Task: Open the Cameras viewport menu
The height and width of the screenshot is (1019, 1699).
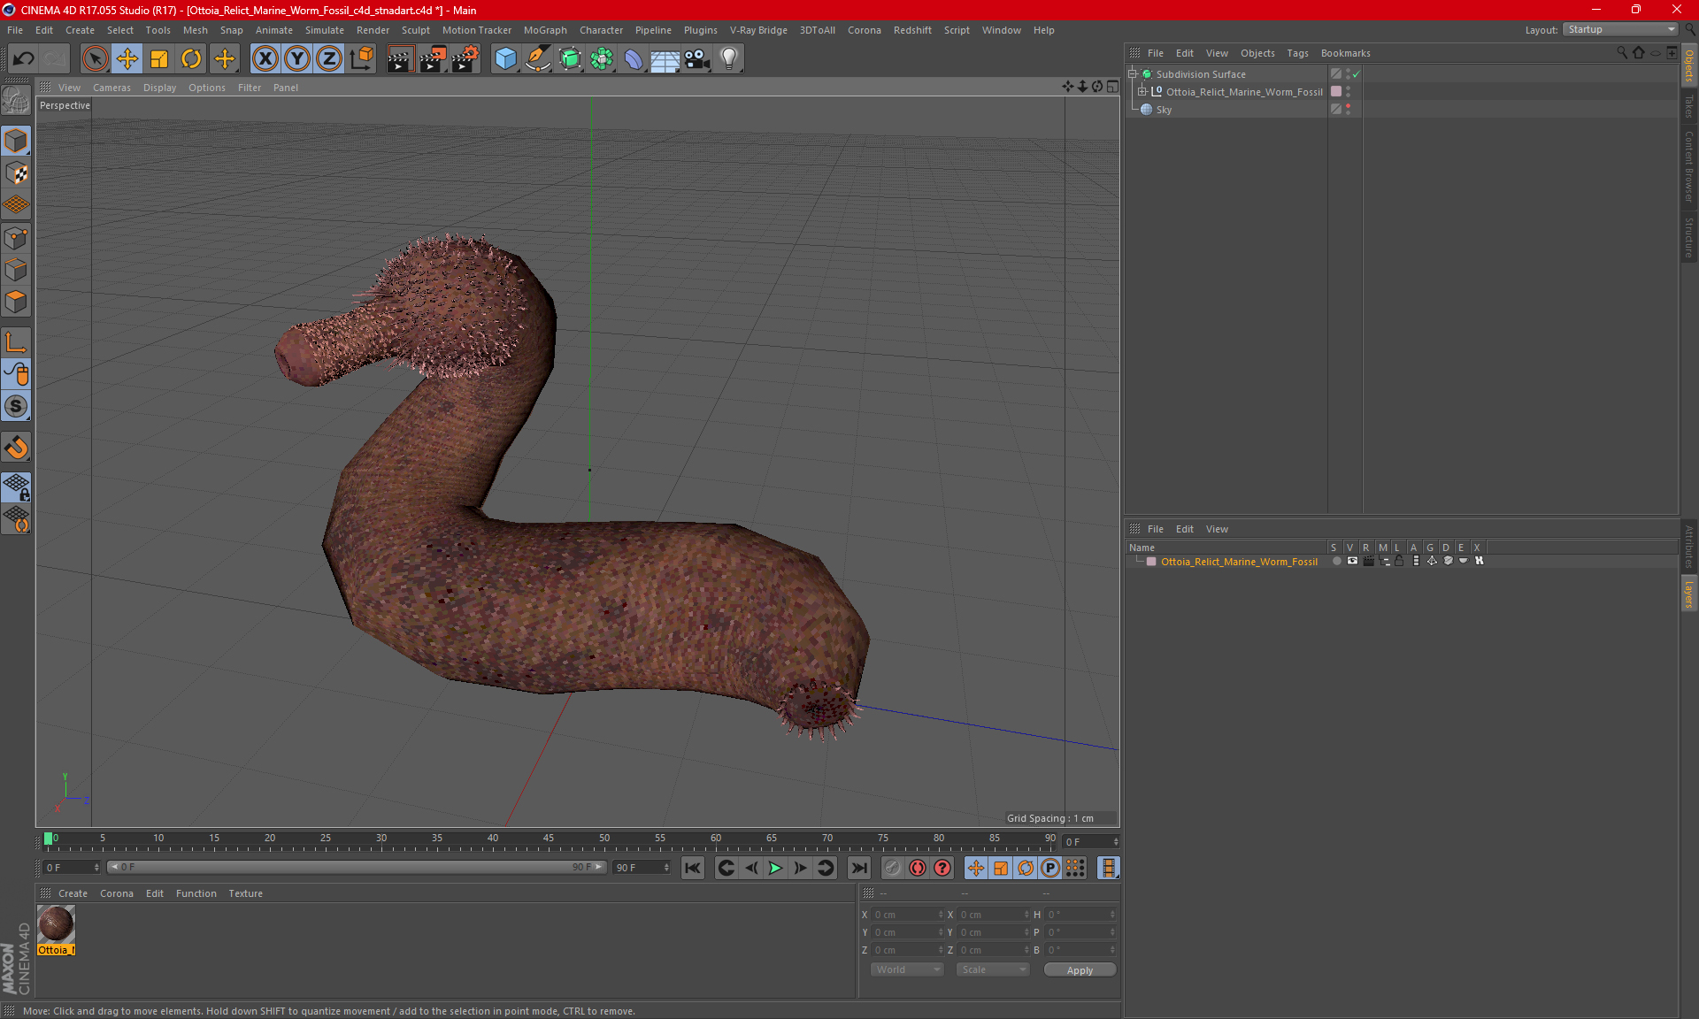Action: click(x=111, y=88)
